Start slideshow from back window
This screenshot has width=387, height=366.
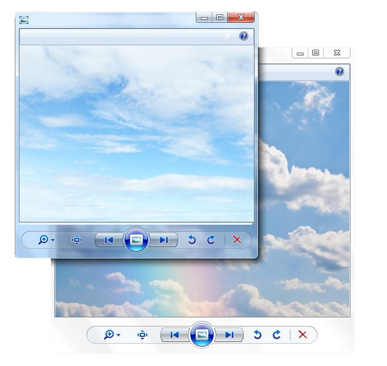[202, 335]
